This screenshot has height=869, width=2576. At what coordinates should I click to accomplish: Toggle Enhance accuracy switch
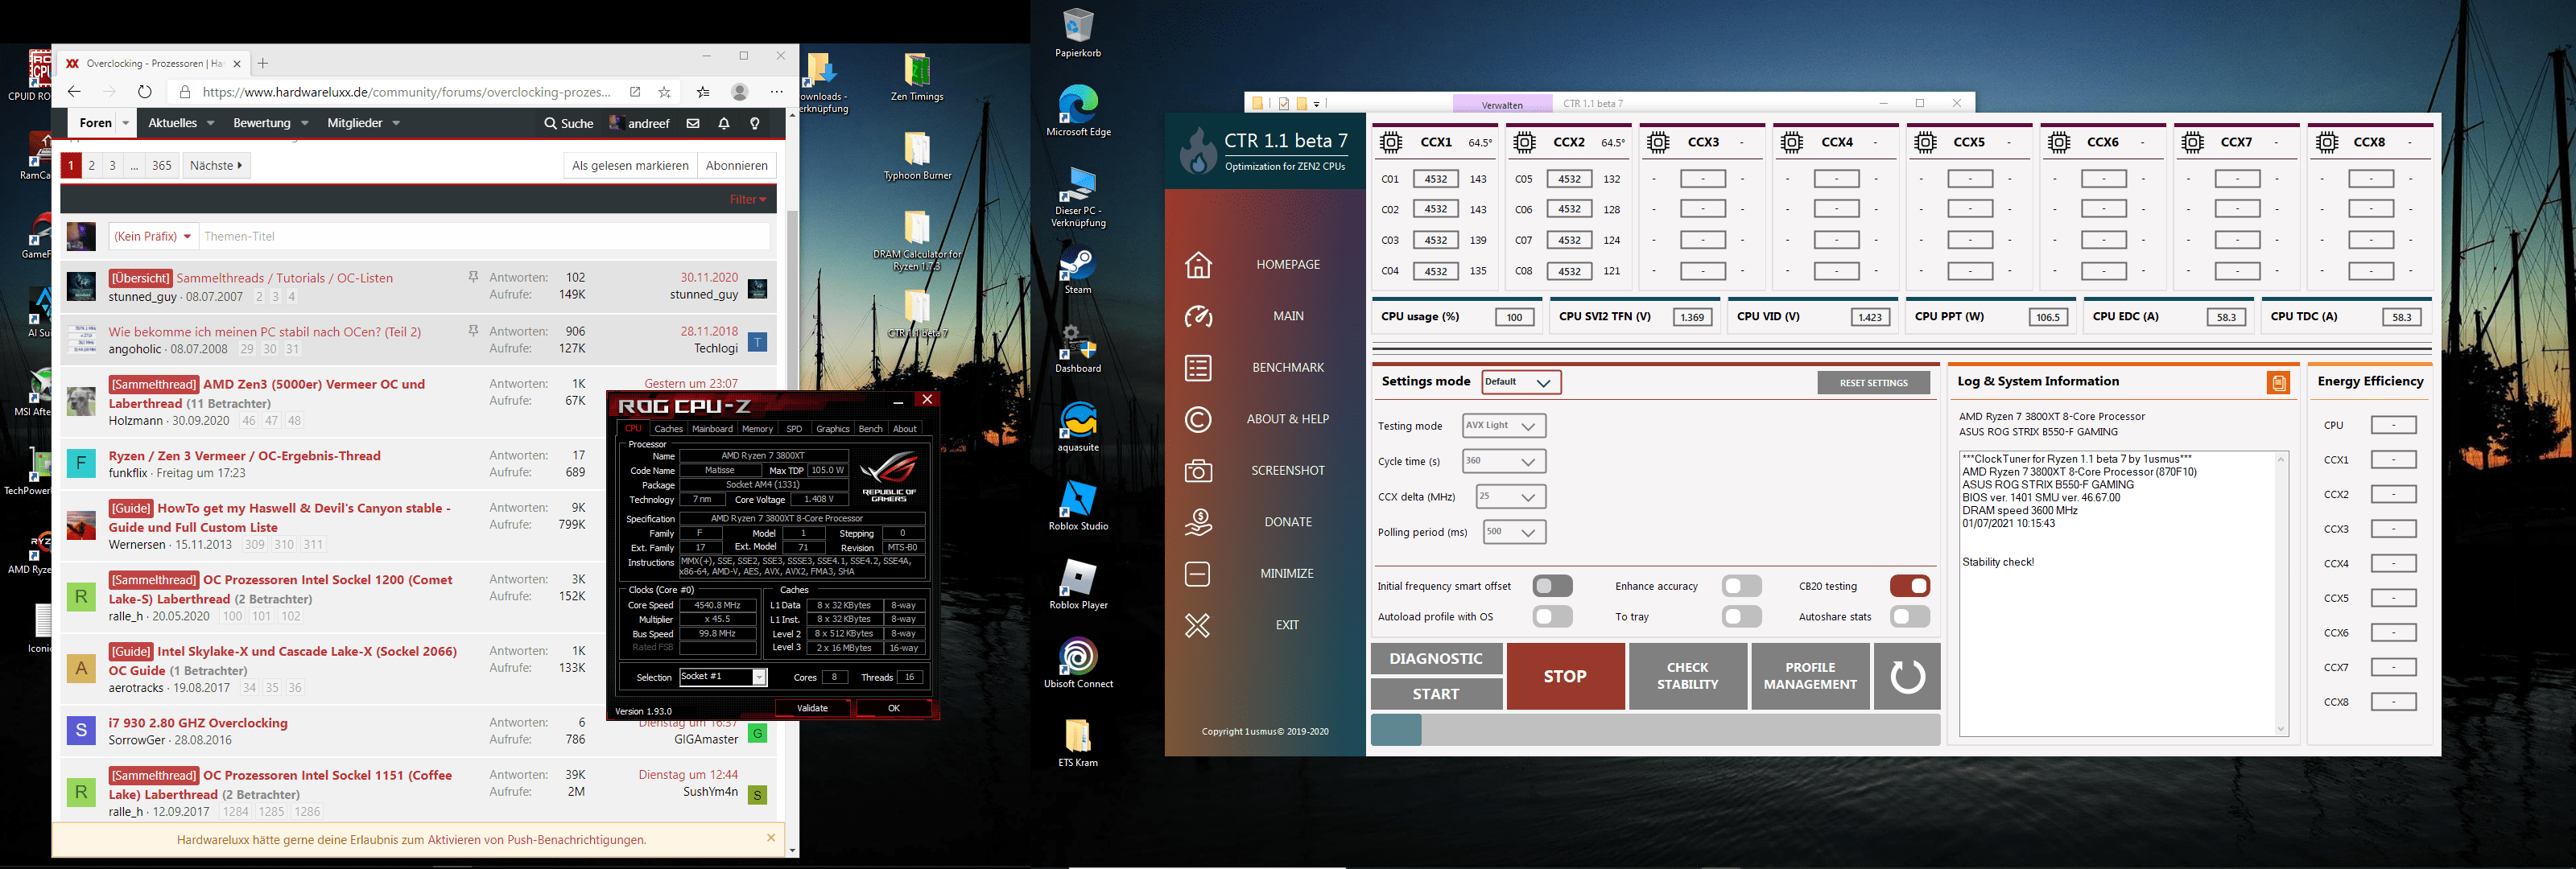tap(1741, 586)
